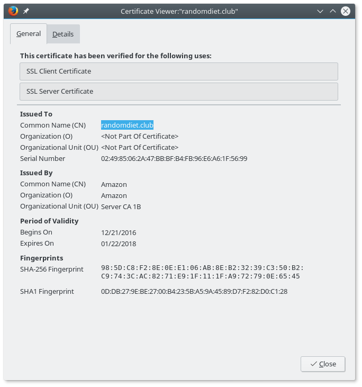Click the Fingerprints heading
This screenshot has height=387, width=362.
(41, 258)
